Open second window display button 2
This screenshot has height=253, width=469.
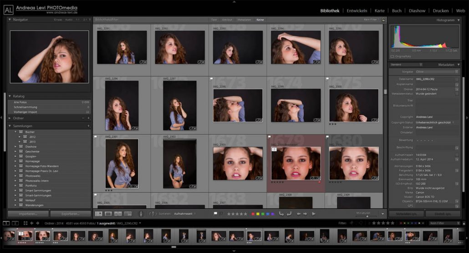pyautogui.click(x=15, y=223)
